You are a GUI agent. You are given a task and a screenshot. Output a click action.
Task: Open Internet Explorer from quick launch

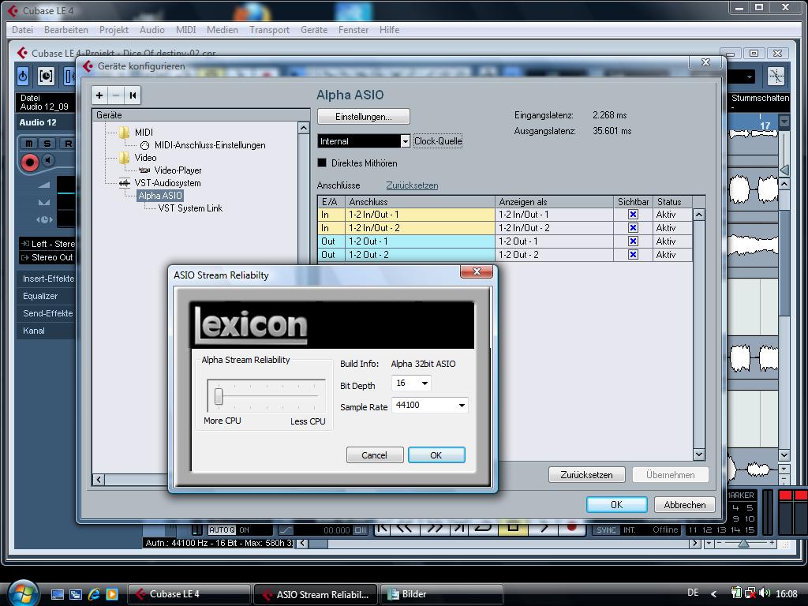pos(94,594)
